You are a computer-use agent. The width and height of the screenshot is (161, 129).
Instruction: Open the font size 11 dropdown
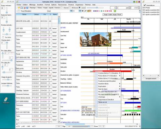pyautogui.click(x=80, y=11)
